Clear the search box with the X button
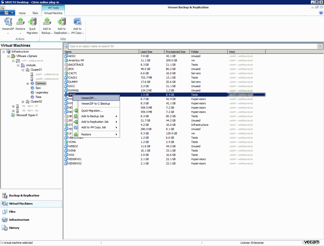Viewport: 324px width, 246px height. [320, 46]
